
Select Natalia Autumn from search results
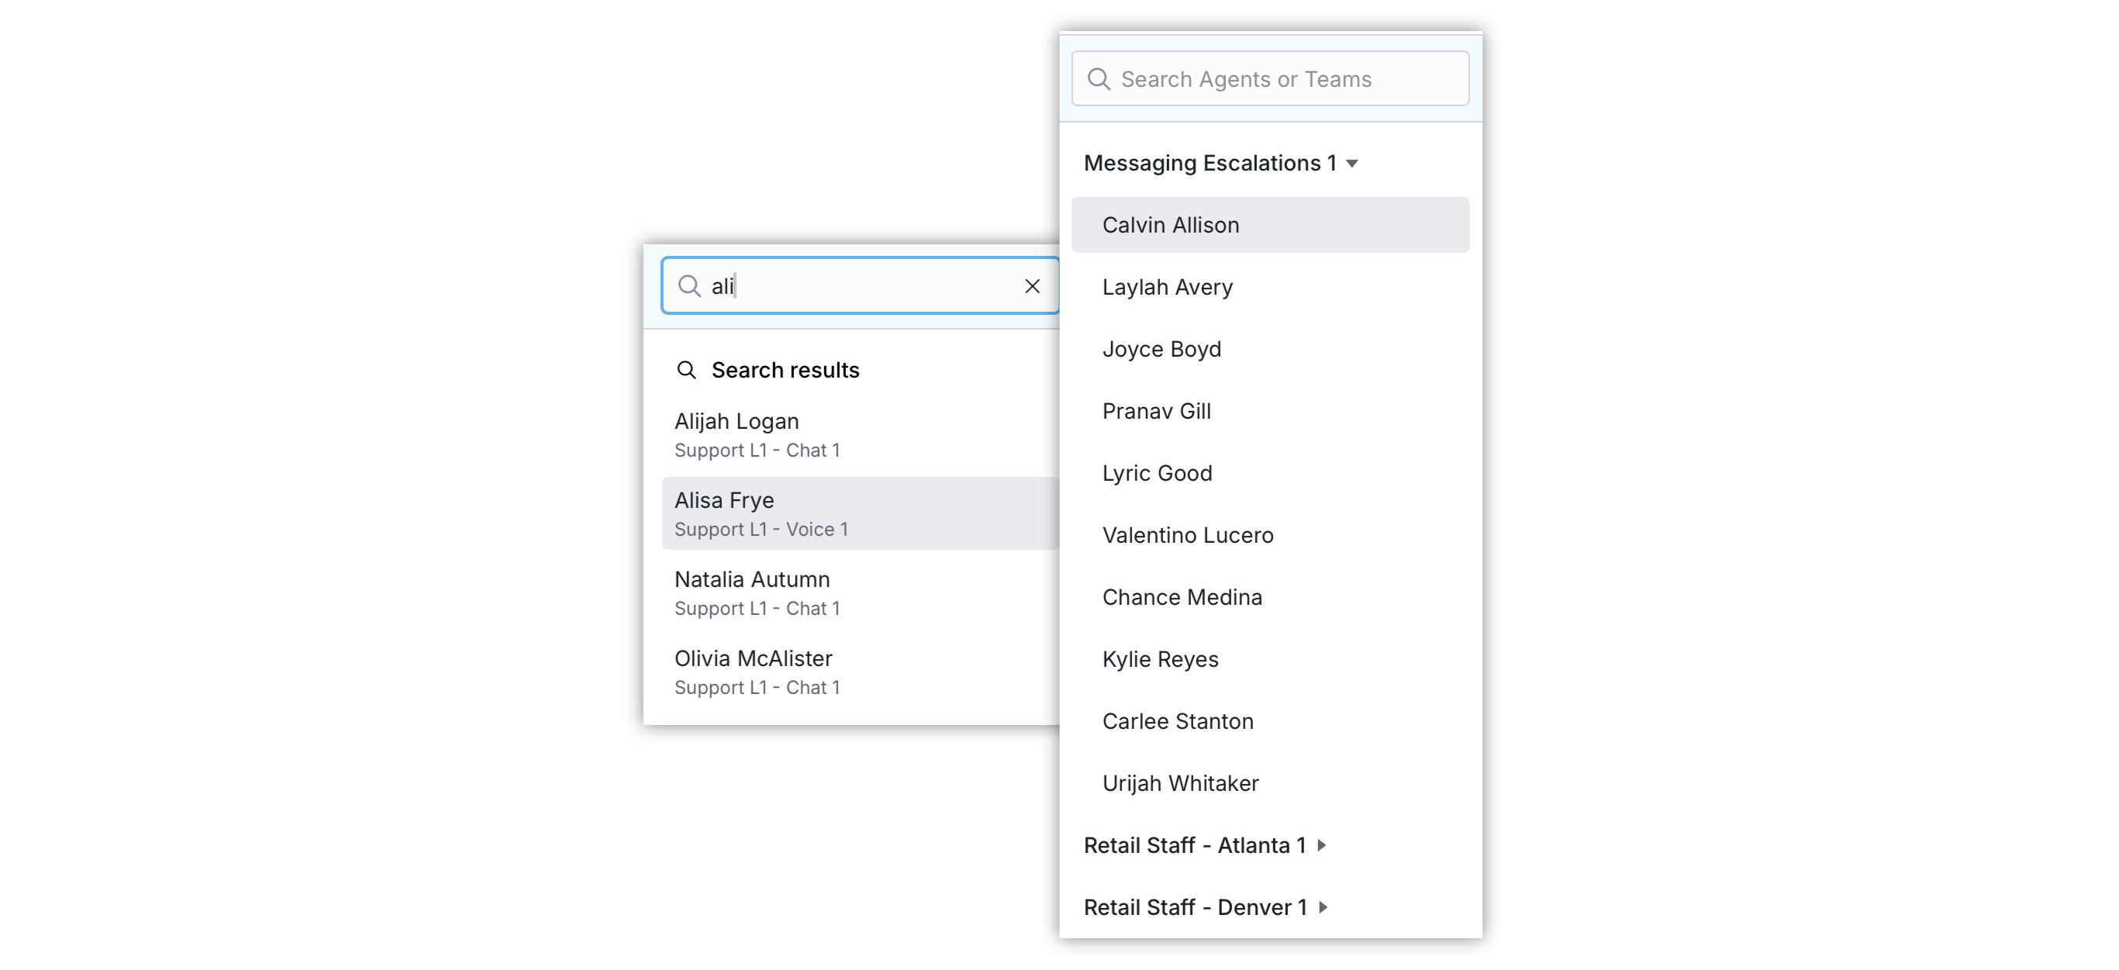[x=860, y=592]
